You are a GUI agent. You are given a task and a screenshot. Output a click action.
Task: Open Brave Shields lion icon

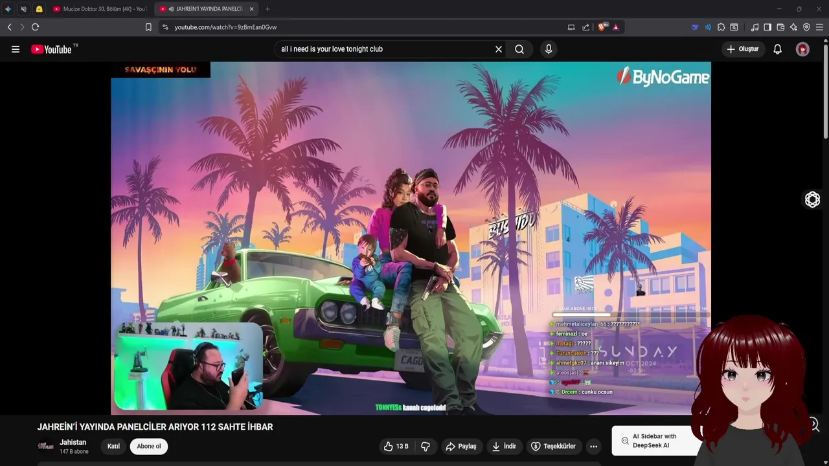coord(602,27)
